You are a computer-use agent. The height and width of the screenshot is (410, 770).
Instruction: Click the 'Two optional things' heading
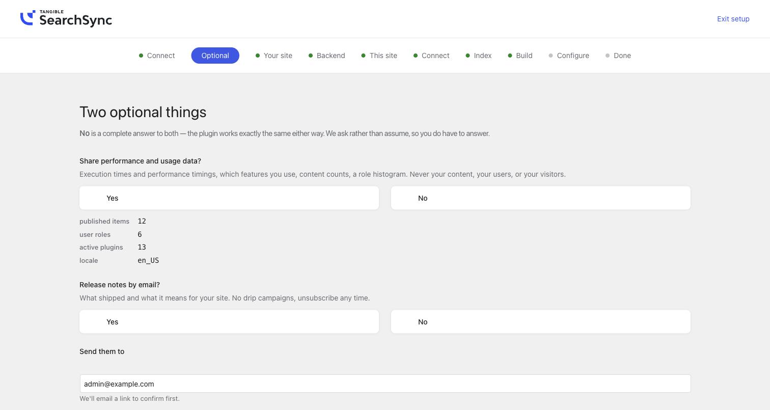click(x=143, y=112)
